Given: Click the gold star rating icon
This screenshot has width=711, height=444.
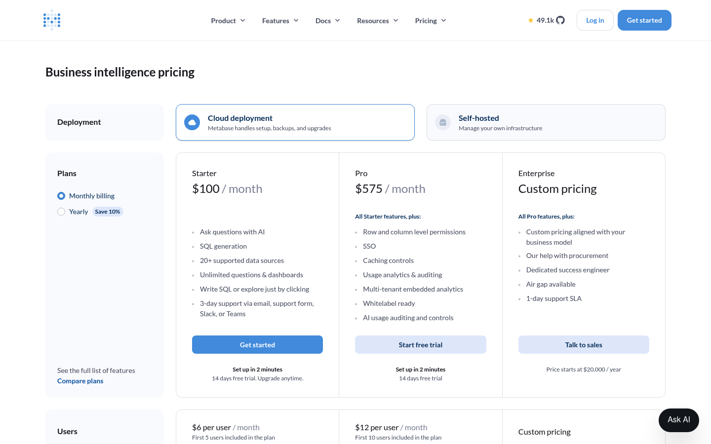Looking at the screenshot, I should (x=531, y=20).
